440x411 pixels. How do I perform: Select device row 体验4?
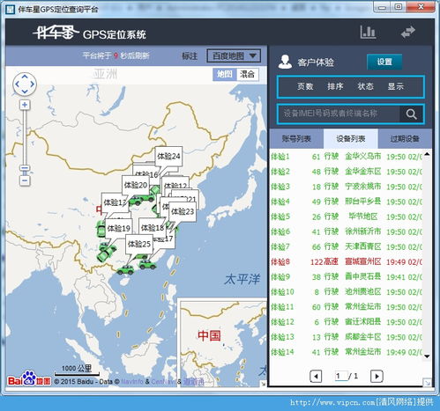[347, 202]
